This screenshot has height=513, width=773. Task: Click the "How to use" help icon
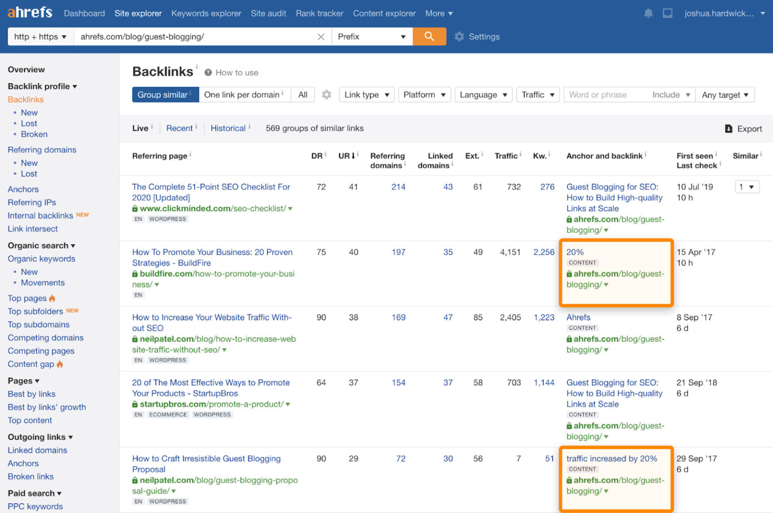coord(208,72)
